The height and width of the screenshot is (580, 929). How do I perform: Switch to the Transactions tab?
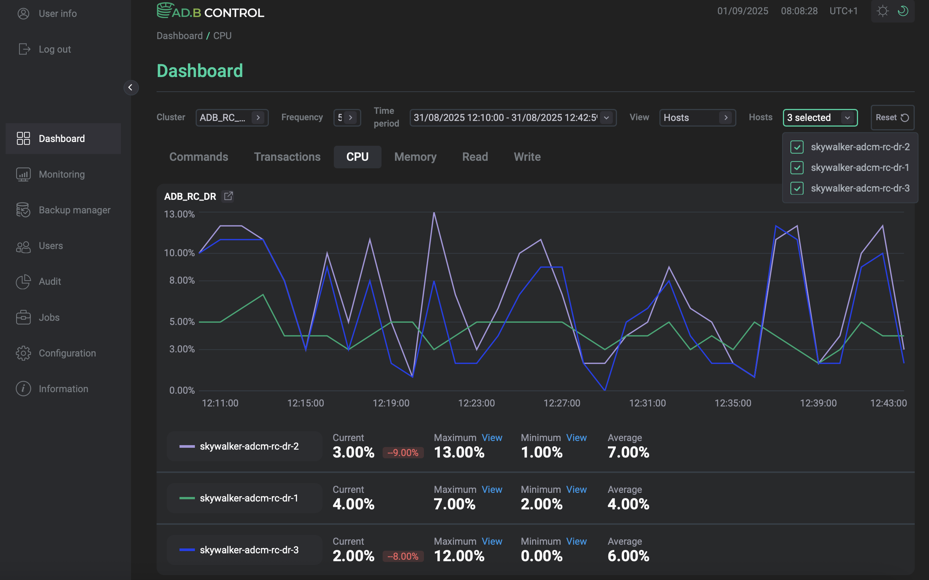(287, 157)
